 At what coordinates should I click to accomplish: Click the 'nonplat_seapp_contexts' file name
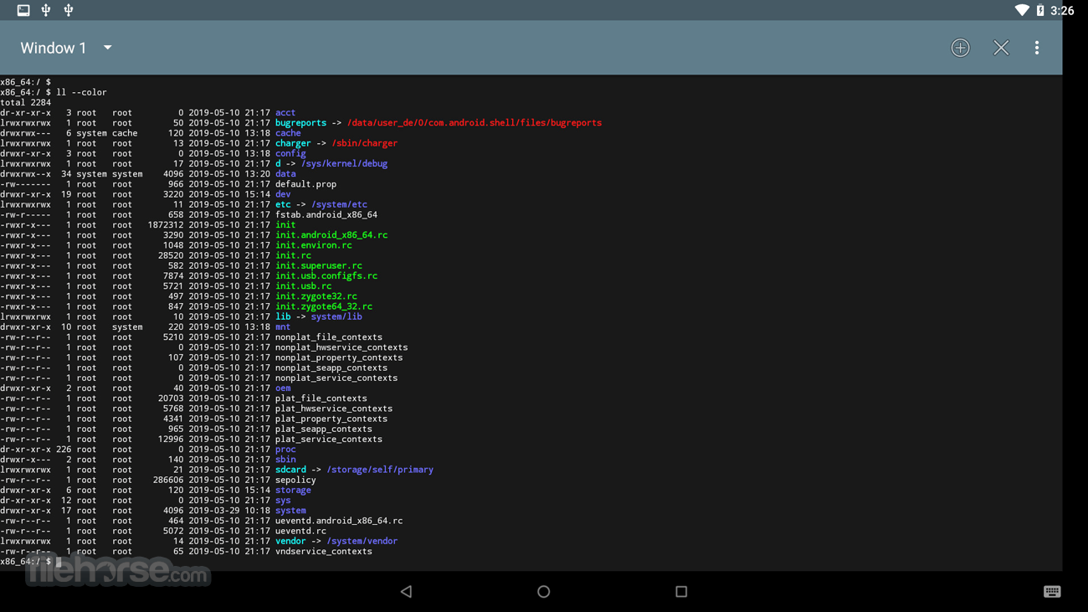pyautogui.click(x=331, y=368)
